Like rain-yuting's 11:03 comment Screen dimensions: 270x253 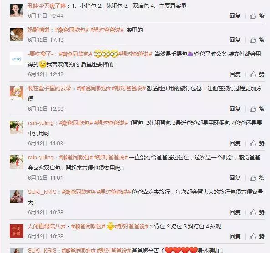[x=257, y=144]
